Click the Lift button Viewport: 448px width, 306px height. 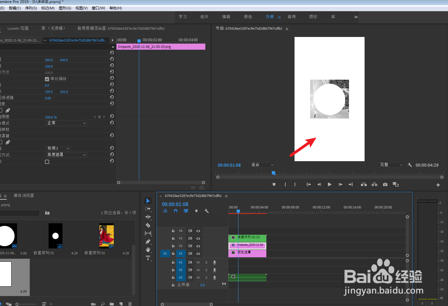(364, 185)
